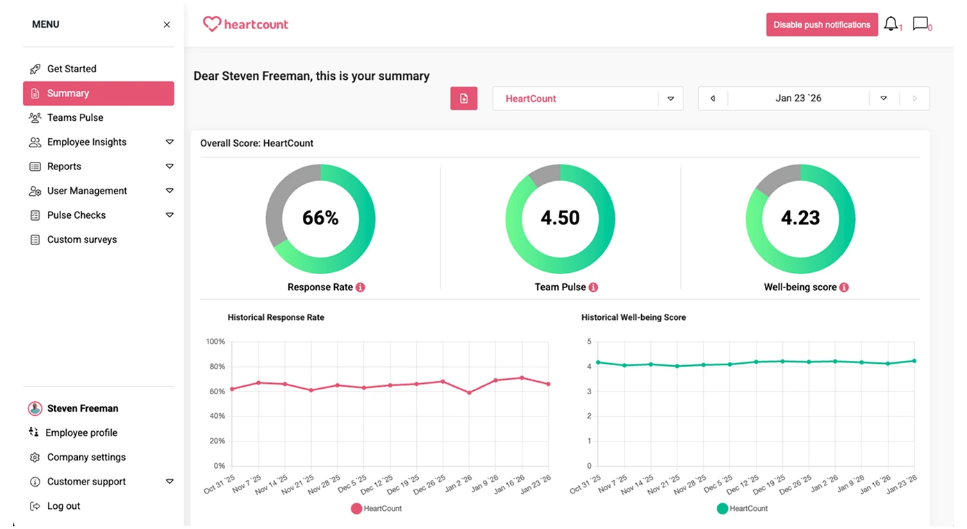The height and width of the screenshot is (529, 967).
Task: Open the HeartCount team dropdown
Action: [670, 99]
